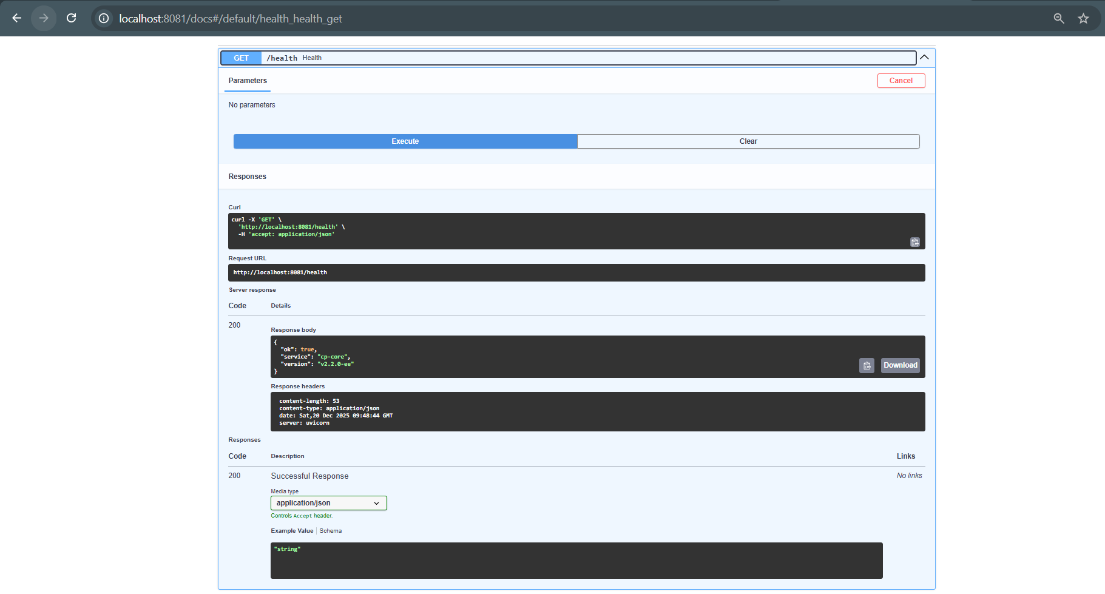Click the GET method badge
Viewport: 1105px width, 594px height.
pyautogui.click(x=241, y=58)
